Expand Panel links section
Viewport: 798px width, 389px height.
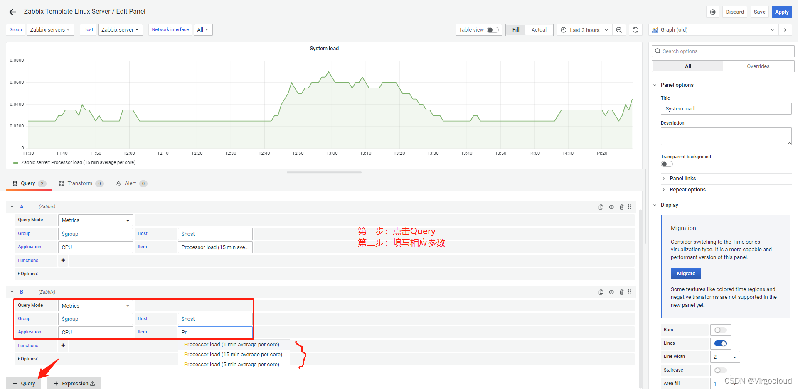(x=683, y=179)
